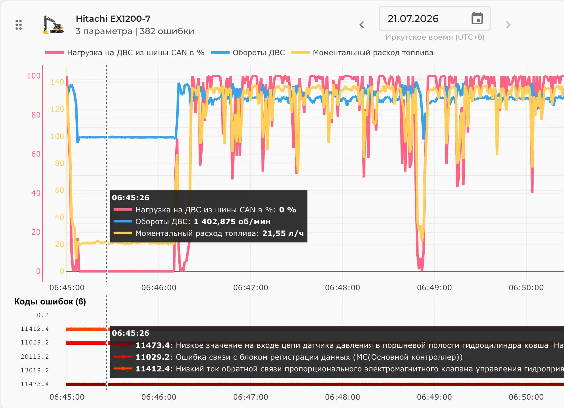Click the date field showing 21.07.2026

coord(435,19)
